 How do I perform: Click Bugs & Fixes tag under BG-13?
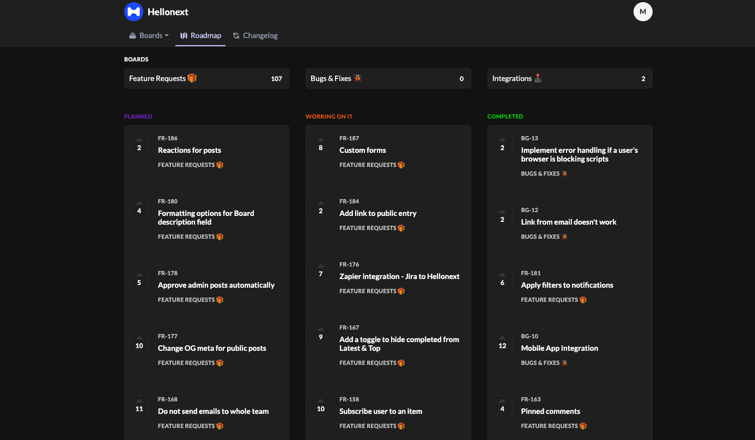(x=544, y=173)
